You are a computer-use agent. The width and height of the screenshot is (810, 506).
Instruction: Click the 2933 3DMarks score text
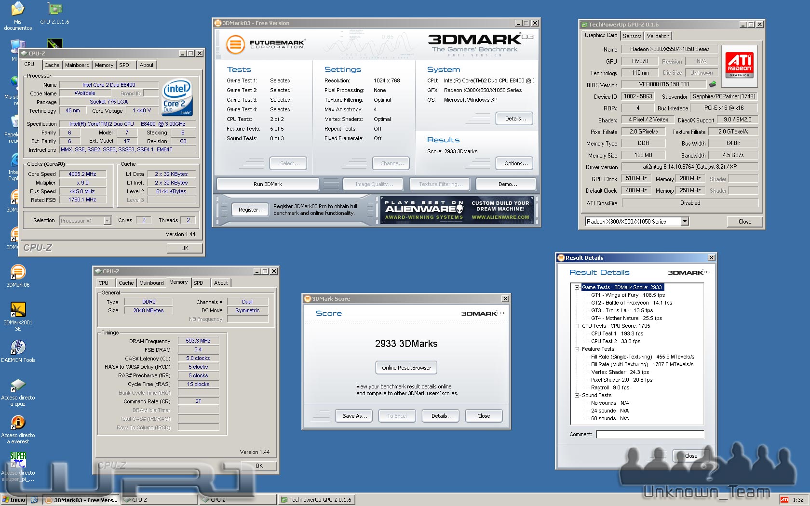pos(406,344)
